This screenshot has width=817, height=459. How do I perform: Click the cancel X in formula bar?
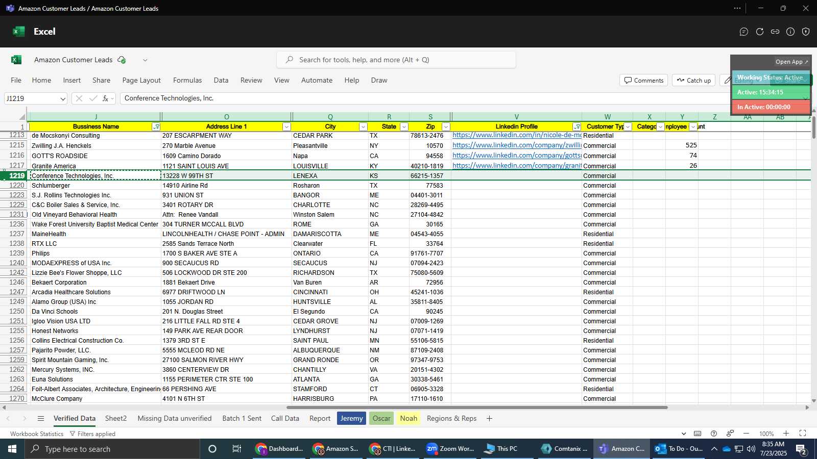click(x=79, y=98)
